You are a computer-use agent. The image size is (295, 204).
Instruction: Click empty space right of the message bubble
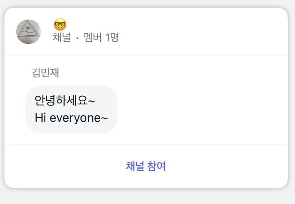pos(201,109)
